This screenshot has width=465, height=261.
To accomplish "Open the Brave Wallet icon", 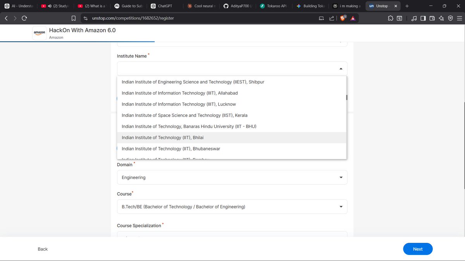I will tap(432, 18).
